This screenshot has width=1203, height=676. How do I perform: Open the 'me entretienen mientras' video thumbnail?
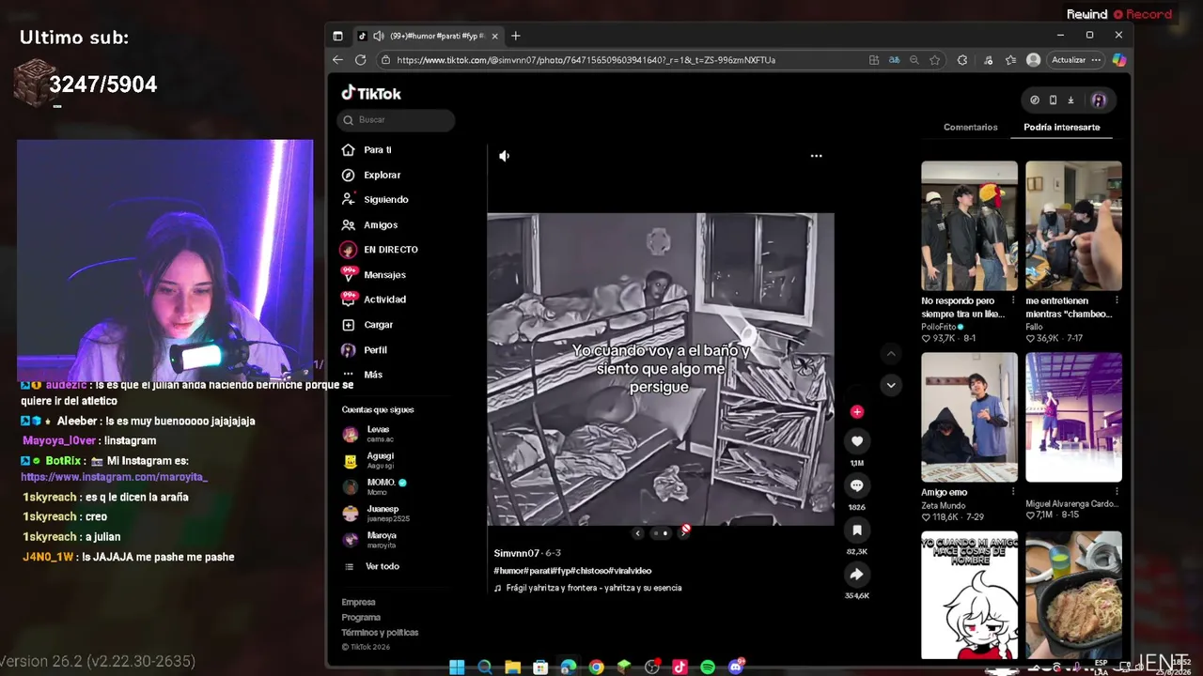(x=1073, y=226)
